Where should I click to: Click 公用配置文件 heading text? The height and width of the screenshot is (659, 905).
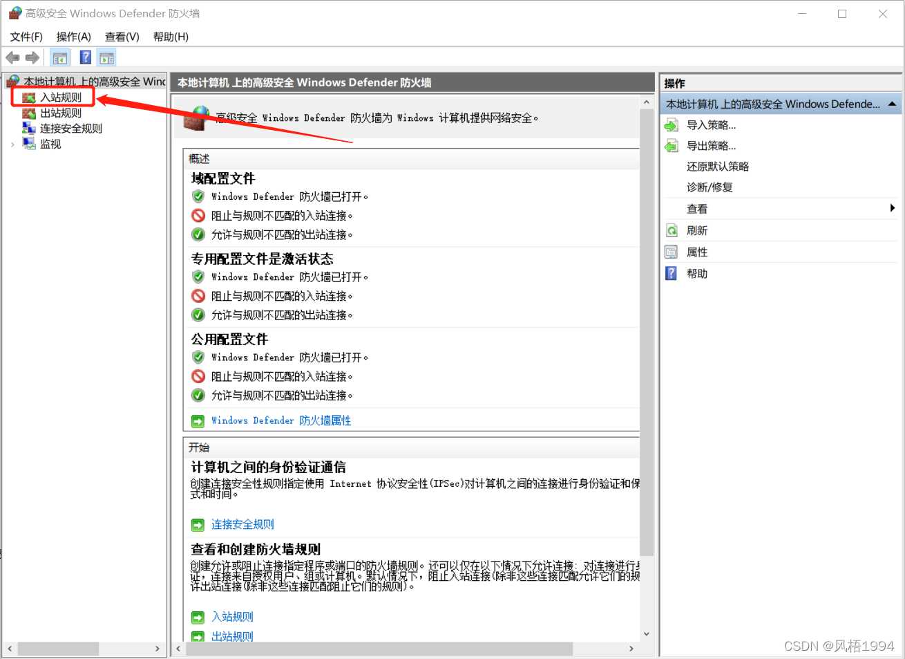click(x=229, y=339)
